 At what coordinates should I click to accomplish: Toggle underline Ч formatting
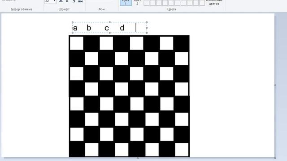pyautogui.click(x=74, y=1)
